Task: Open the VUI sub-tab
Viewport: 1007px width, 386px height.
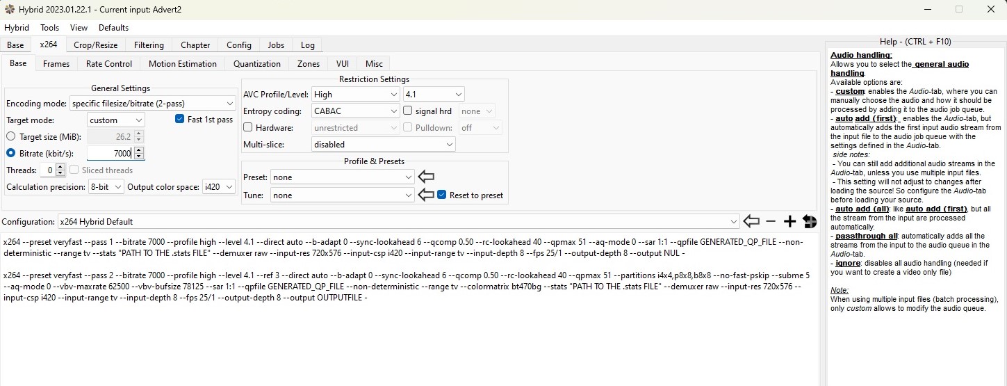Action: coord(343,63)
